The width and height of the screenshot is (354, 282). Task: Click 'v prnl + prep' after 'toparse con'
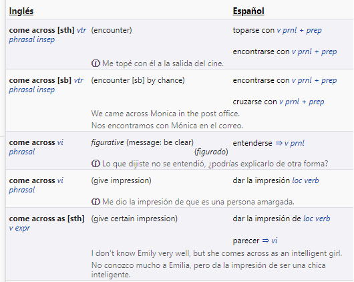[299, 30]
